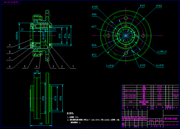Select the 6xΦ10 hole note

pyautogui.click(x=160, y=66)
